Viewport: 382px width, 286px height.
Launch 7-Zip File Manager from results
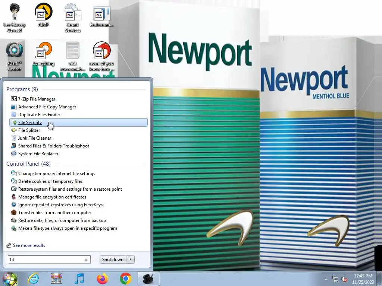[x=78, y=99]
